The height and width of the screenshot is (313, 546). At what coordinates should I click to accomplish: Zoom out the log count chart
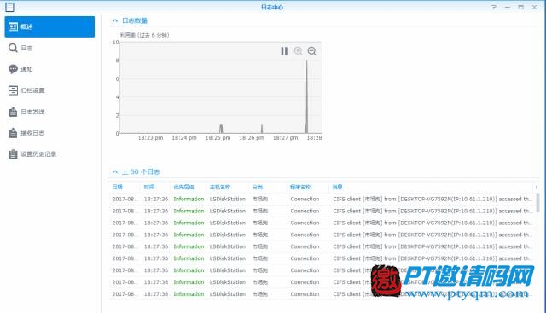coord(311,51)
